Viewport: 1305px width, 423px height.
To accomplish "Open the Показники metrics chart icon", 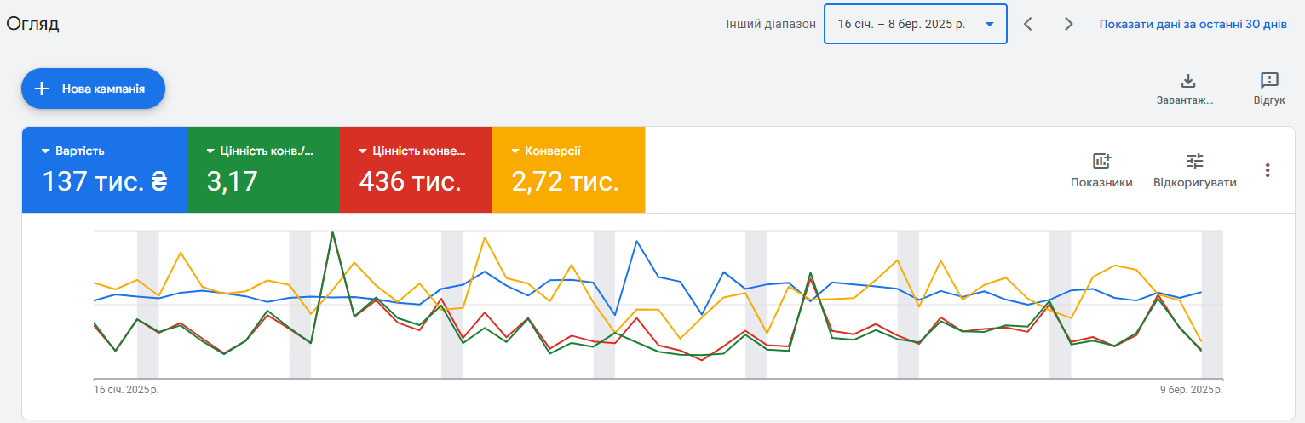I will pos(1101,161).
